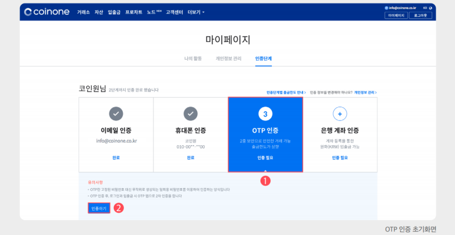Open the 인증단계별 출금한도 안내 link
Image resolution: width=455 pixels, height=235 pixels.
click(x=286, y=93)
